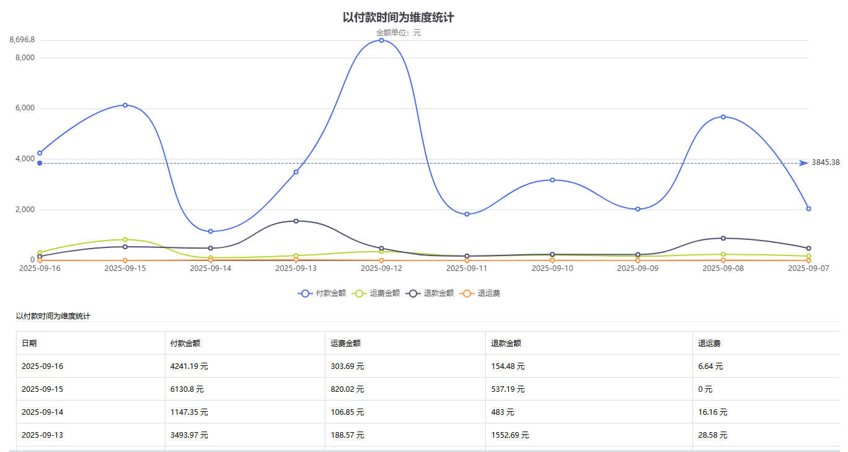Select 付款金额 data point for 2025-09-08
Image resolution: width=848 pixels, height=452 pixels.
pyautogui.click(x=723, y=117)
